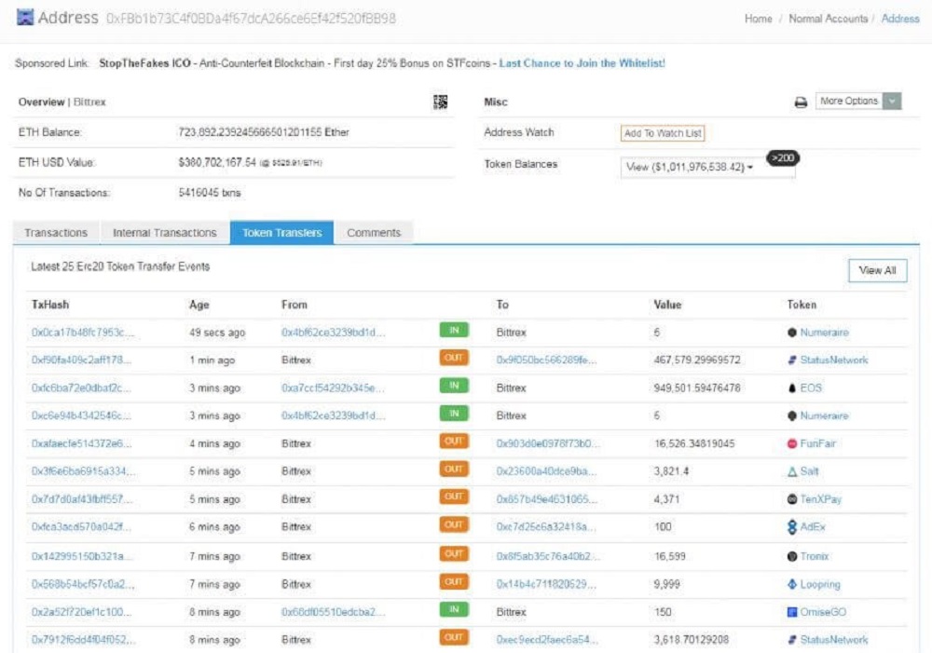The width and height of the screenshot is (932, 653).
Task: Click the ETH Balance value ending in Ether
Action: coord(264,132)
